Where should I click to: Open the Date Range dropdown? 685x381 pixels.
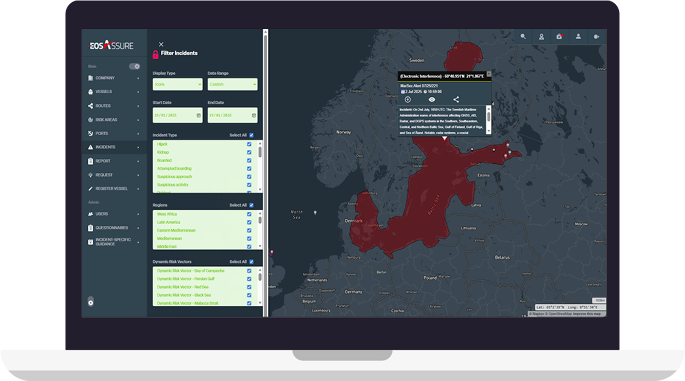[x=232, y=84]
